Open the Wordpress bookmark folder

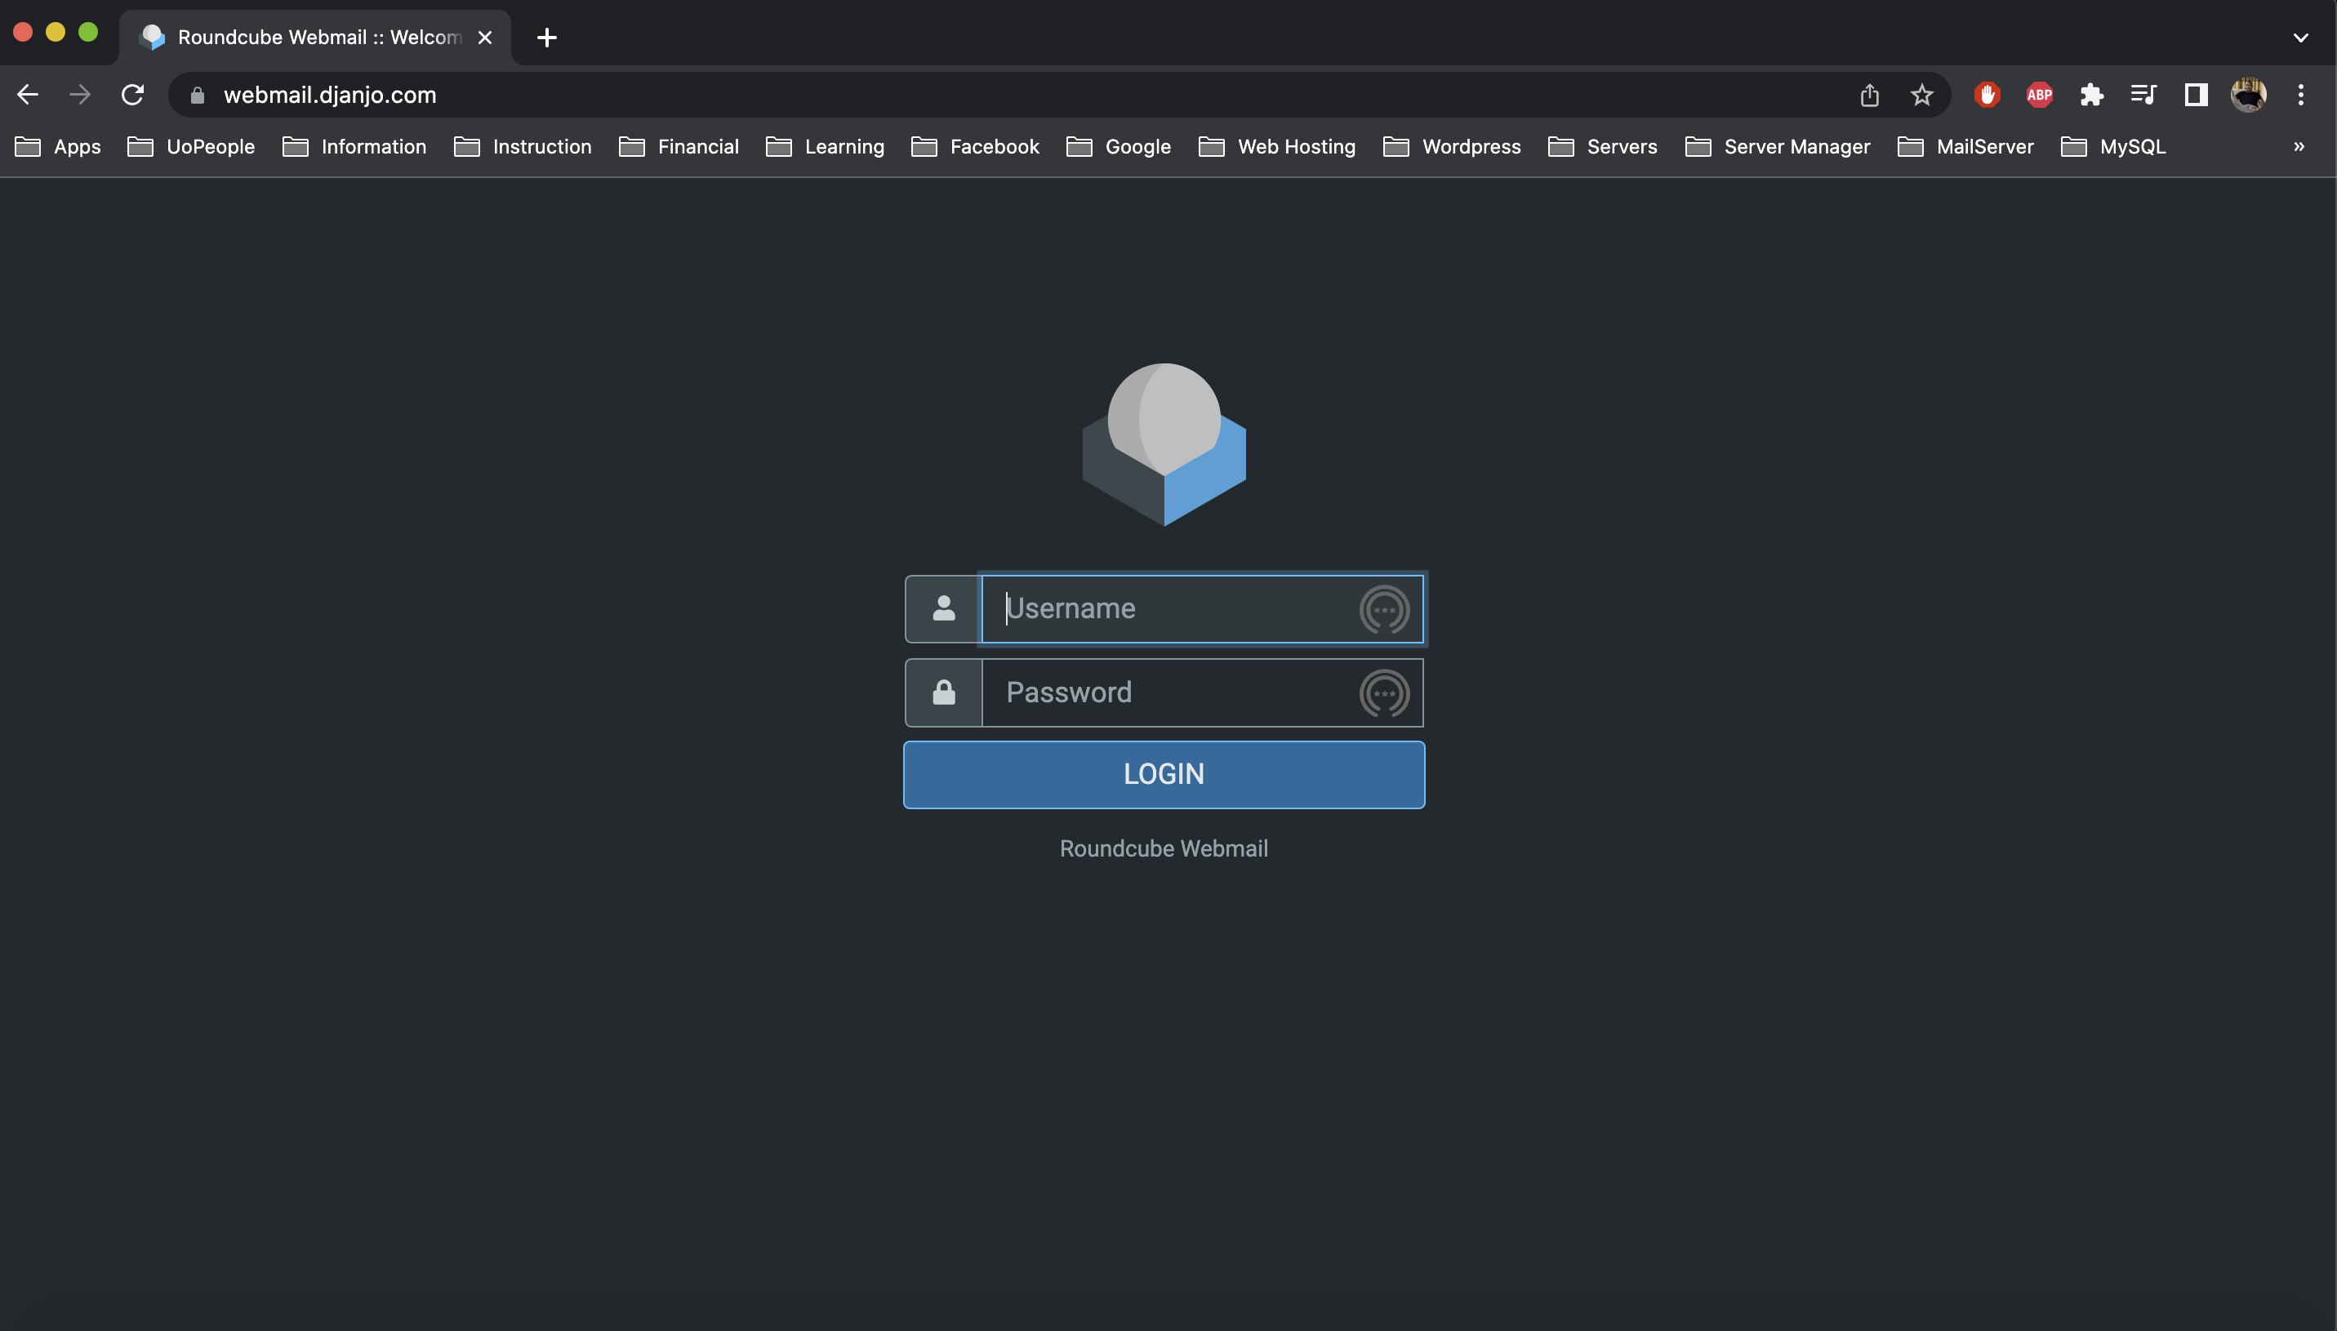pyautogui.click(x=1453, y=146)
